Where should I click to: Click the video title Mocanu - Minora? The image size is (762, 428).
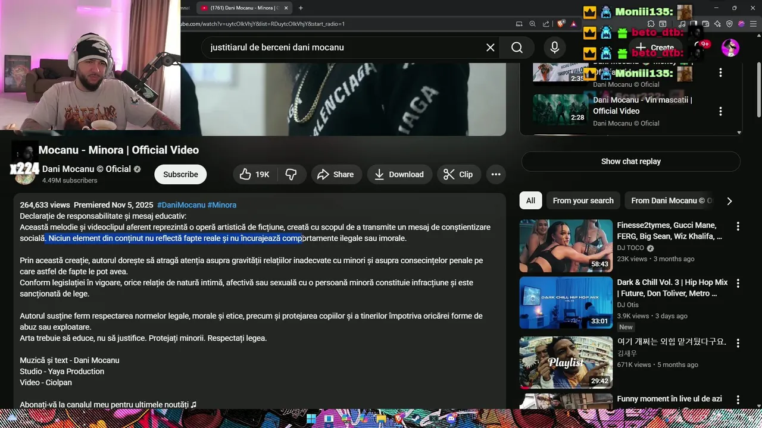(x=118, y=150)
